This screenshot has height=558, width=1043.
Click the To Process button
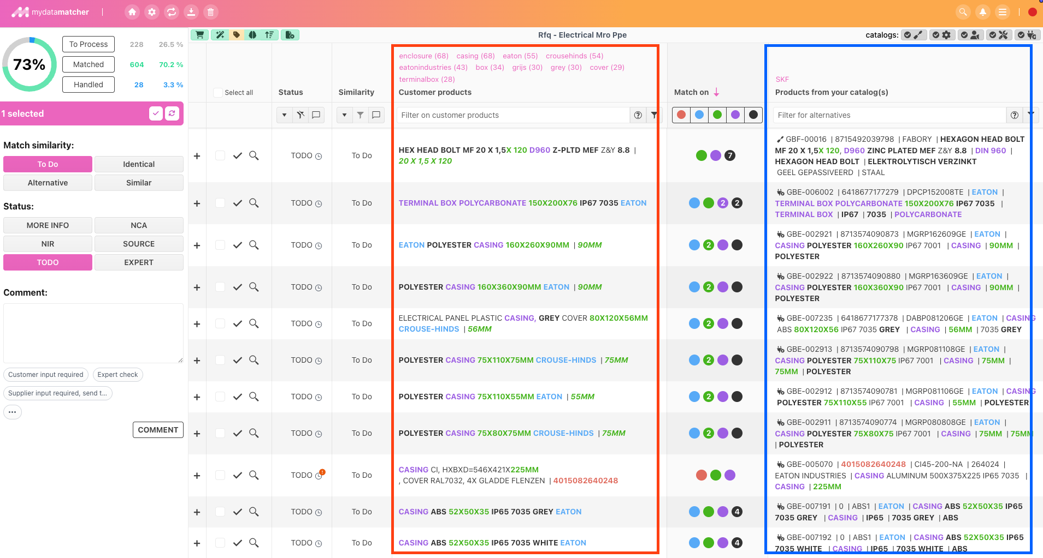(x=89, y=44)
